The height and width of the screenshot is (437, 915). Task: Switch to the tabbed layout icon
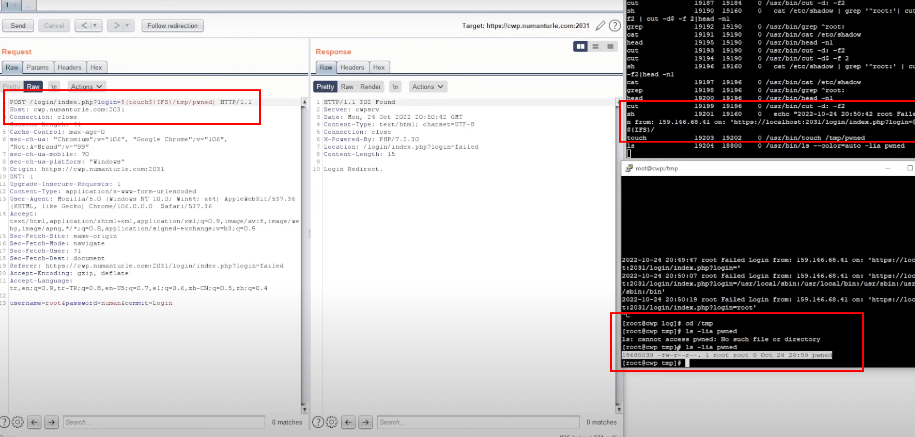coord(610,46)
